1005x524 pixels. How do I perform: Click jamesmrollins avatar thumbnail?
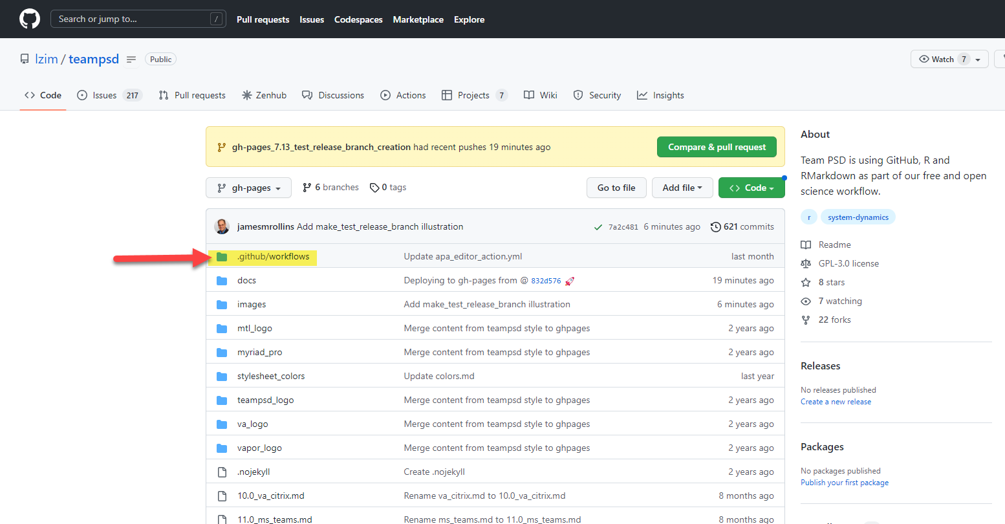point(222,226)
